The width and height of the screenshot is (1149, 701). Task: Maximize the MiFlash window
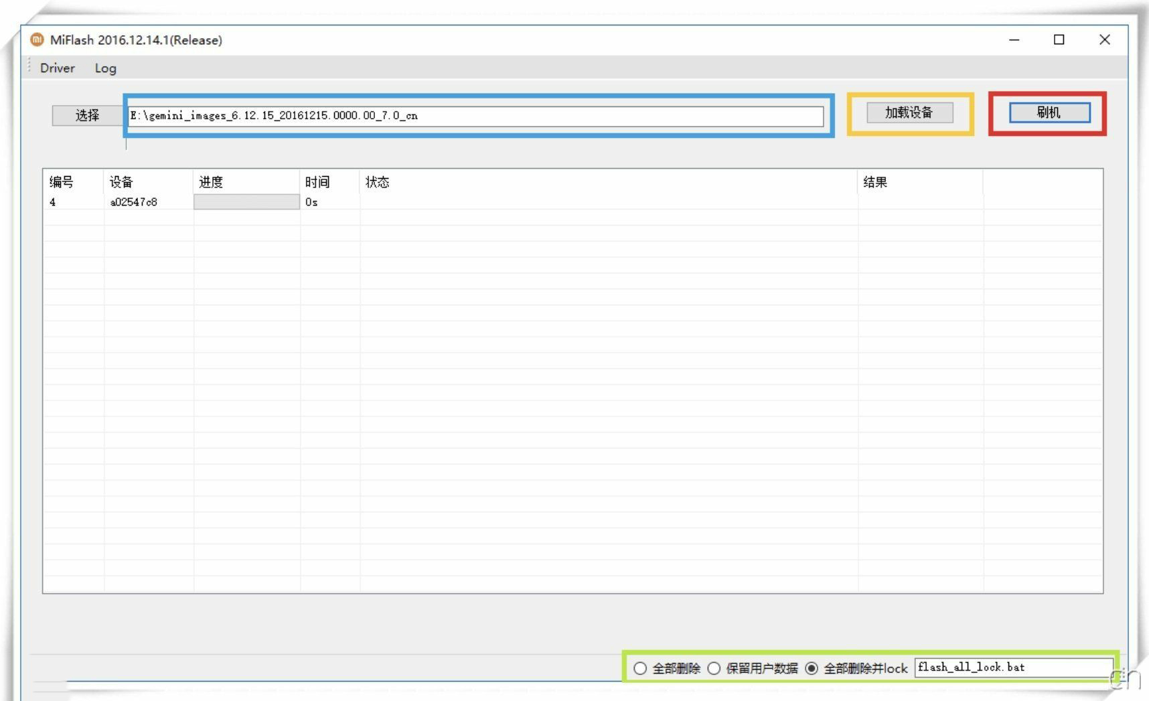[1059, 40]
